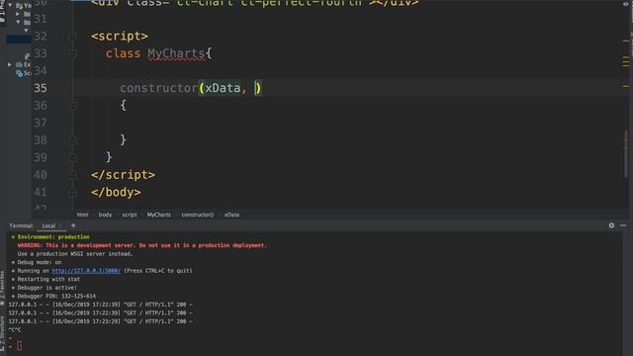Close the Local terminal tab
Screen dimensions: 633x356
(x=60, y=226)
